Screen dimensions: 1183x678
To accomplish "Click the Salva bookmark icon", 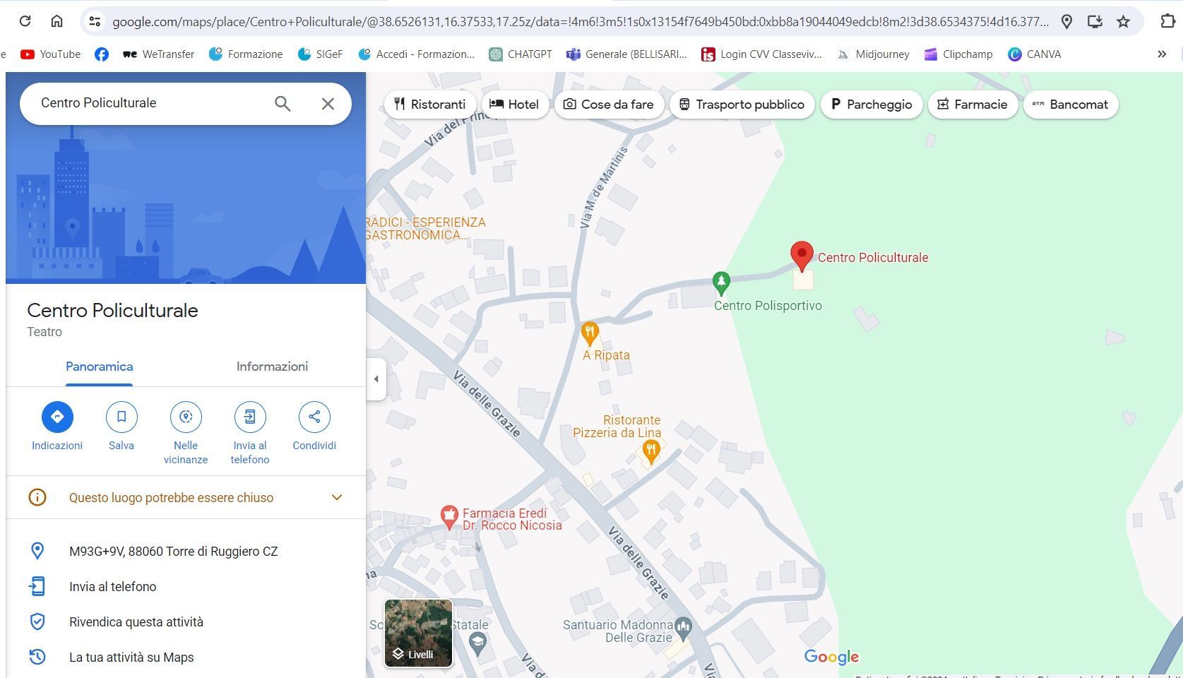I will 121,417.
